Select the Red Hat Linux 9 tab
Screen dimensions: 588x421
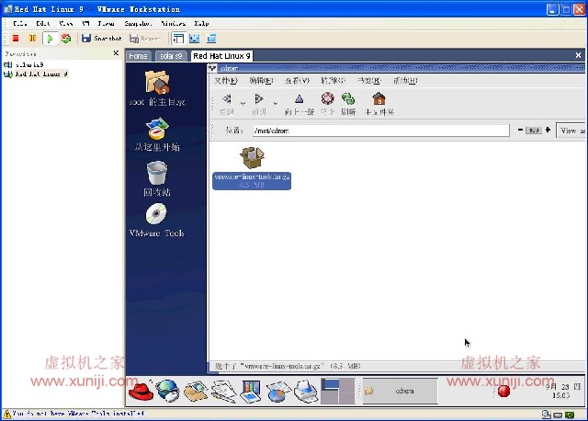(221, 56)
